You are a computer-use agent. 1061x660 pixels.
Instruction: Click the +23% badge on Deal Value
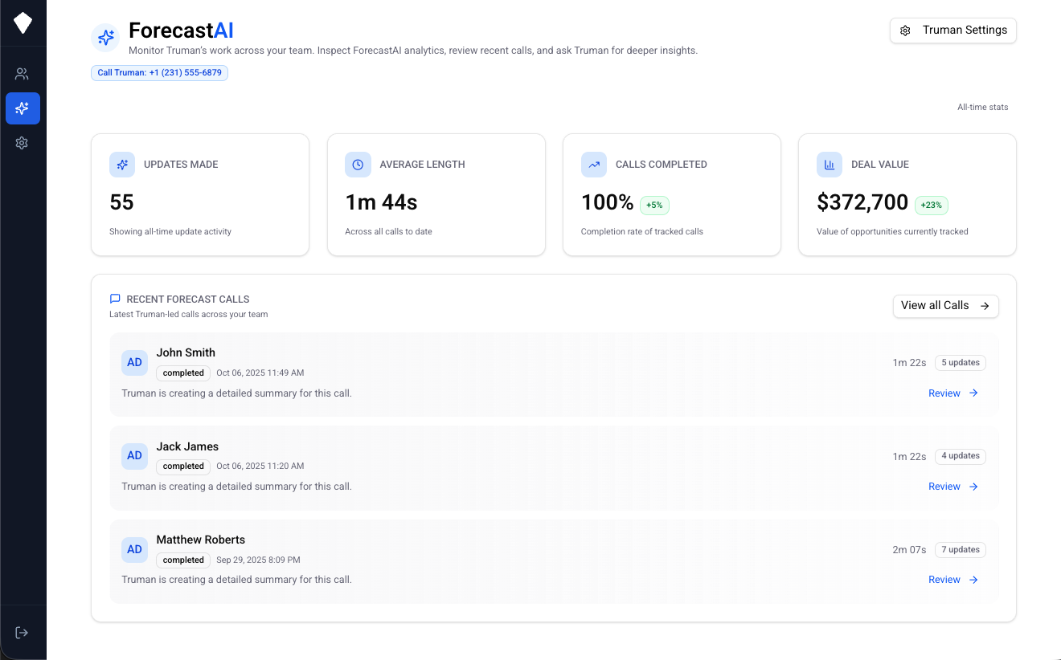pyautogui.click(x=931, y=205)
